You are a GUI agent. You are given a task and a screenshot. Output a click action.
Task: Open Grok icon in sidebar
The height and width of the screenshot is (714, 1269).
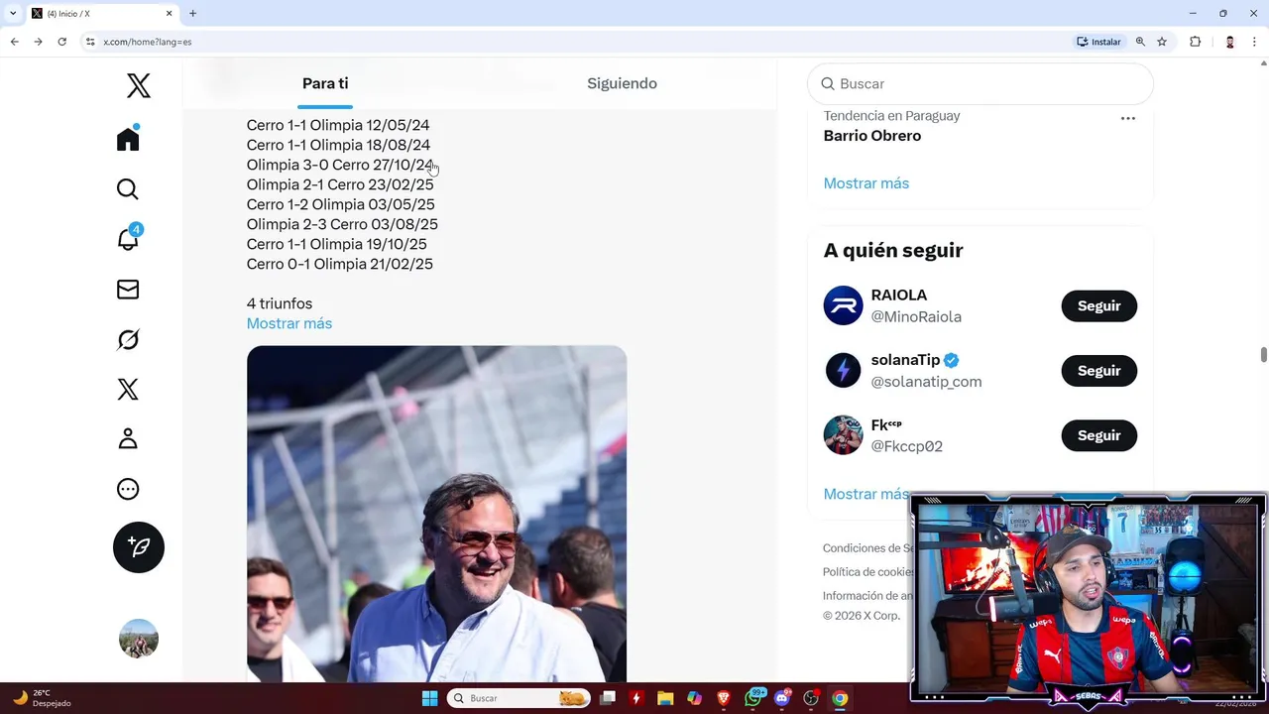[x=128, y=339]
